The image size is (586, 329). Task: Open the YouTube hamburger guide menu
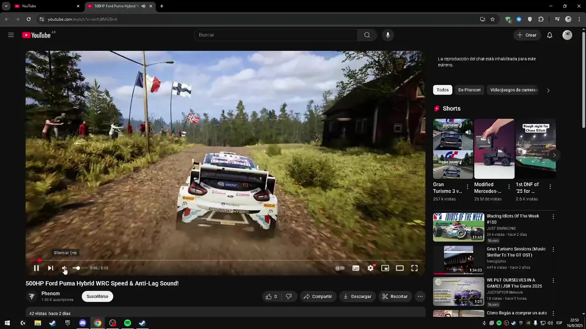pos(11,35)
